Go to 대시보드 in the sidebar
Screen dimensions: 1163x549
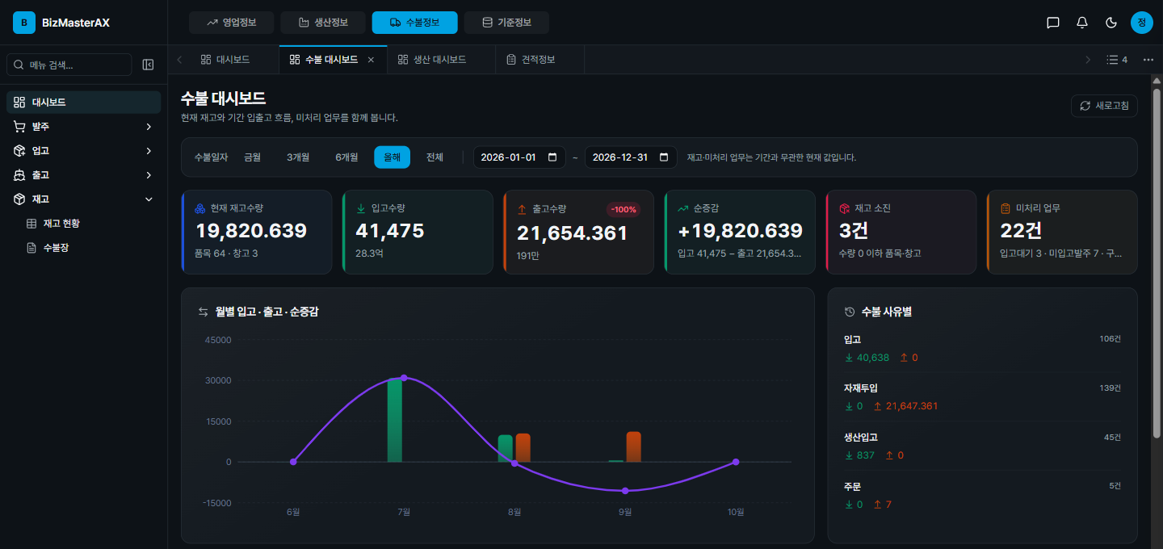click(84, 103)
